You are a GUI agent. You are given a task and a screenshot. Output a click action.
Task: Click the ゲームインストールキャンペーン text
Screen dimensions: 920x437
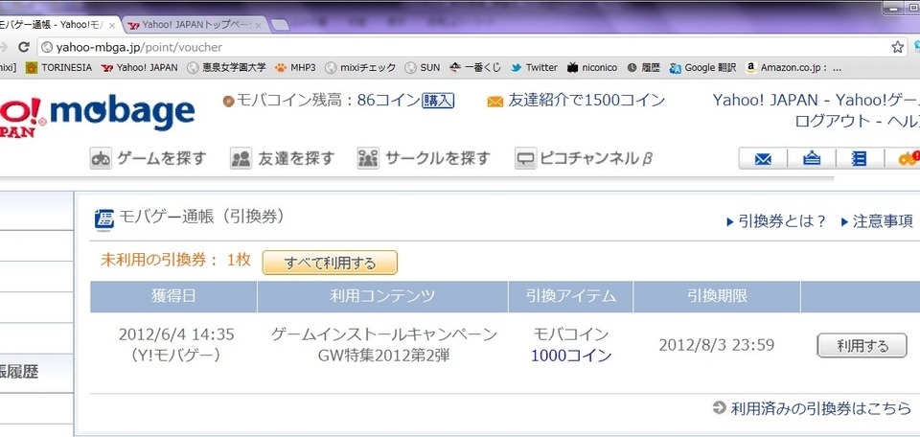click(x=383, y=334)
